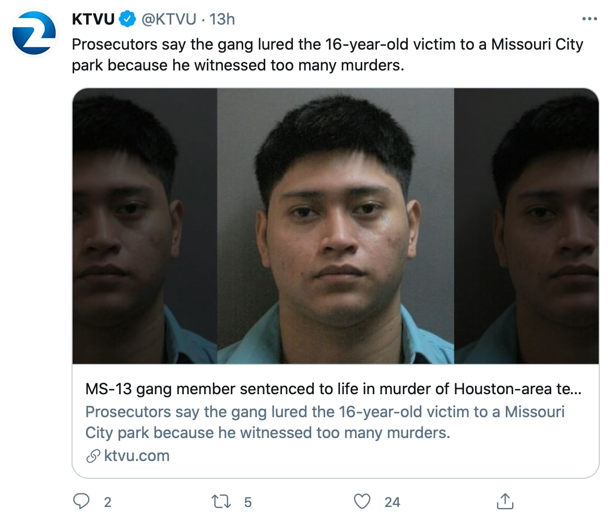616x519 pixels.
Task: Click the blue verified badge
Action: click(x=127, y=19)
